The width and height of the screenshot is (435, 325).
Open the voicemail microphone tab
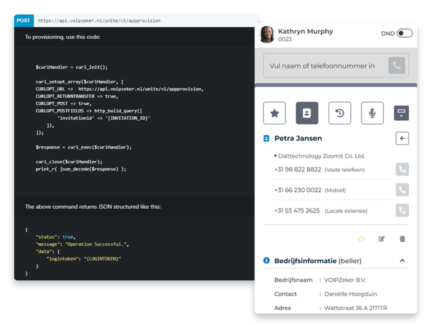tap(372, 113)
